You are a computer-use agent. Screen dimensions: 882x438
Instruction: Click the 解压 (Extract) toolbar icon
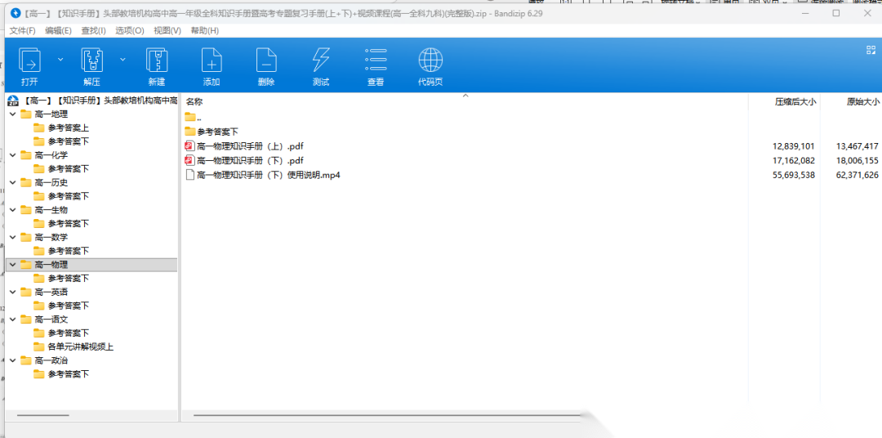91,61
